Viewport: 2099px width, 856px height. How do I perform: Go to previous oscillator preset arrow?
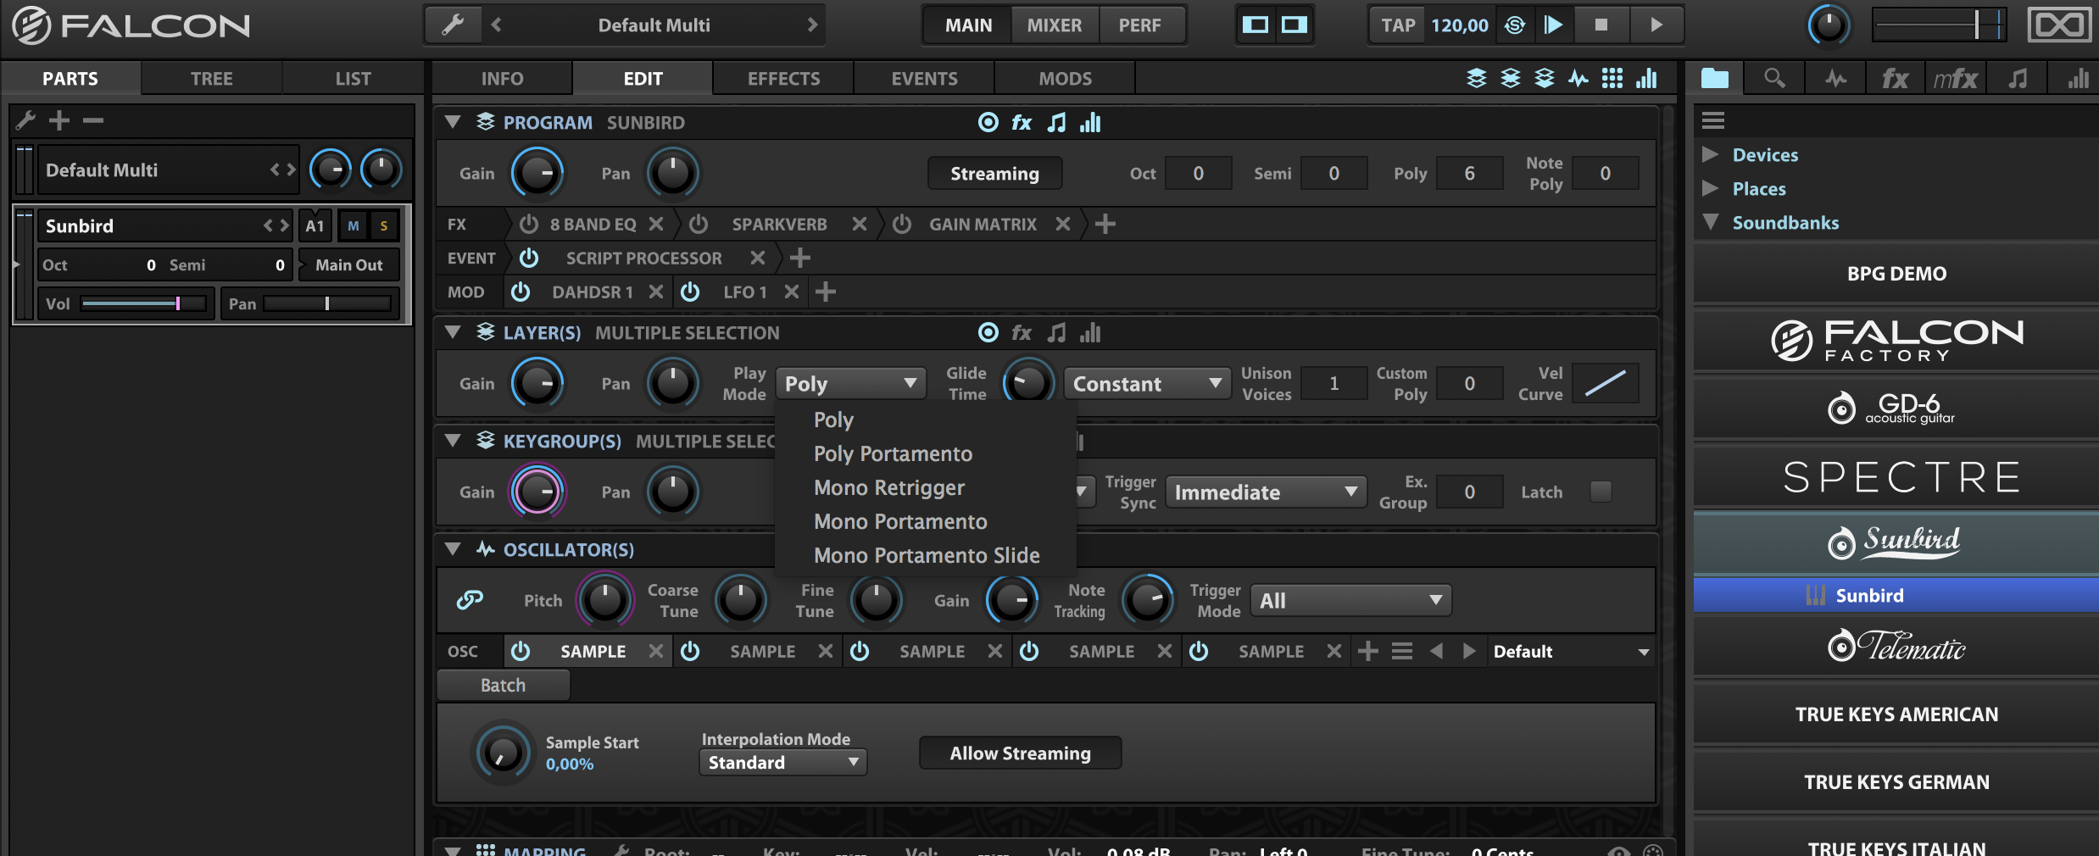1436,651
